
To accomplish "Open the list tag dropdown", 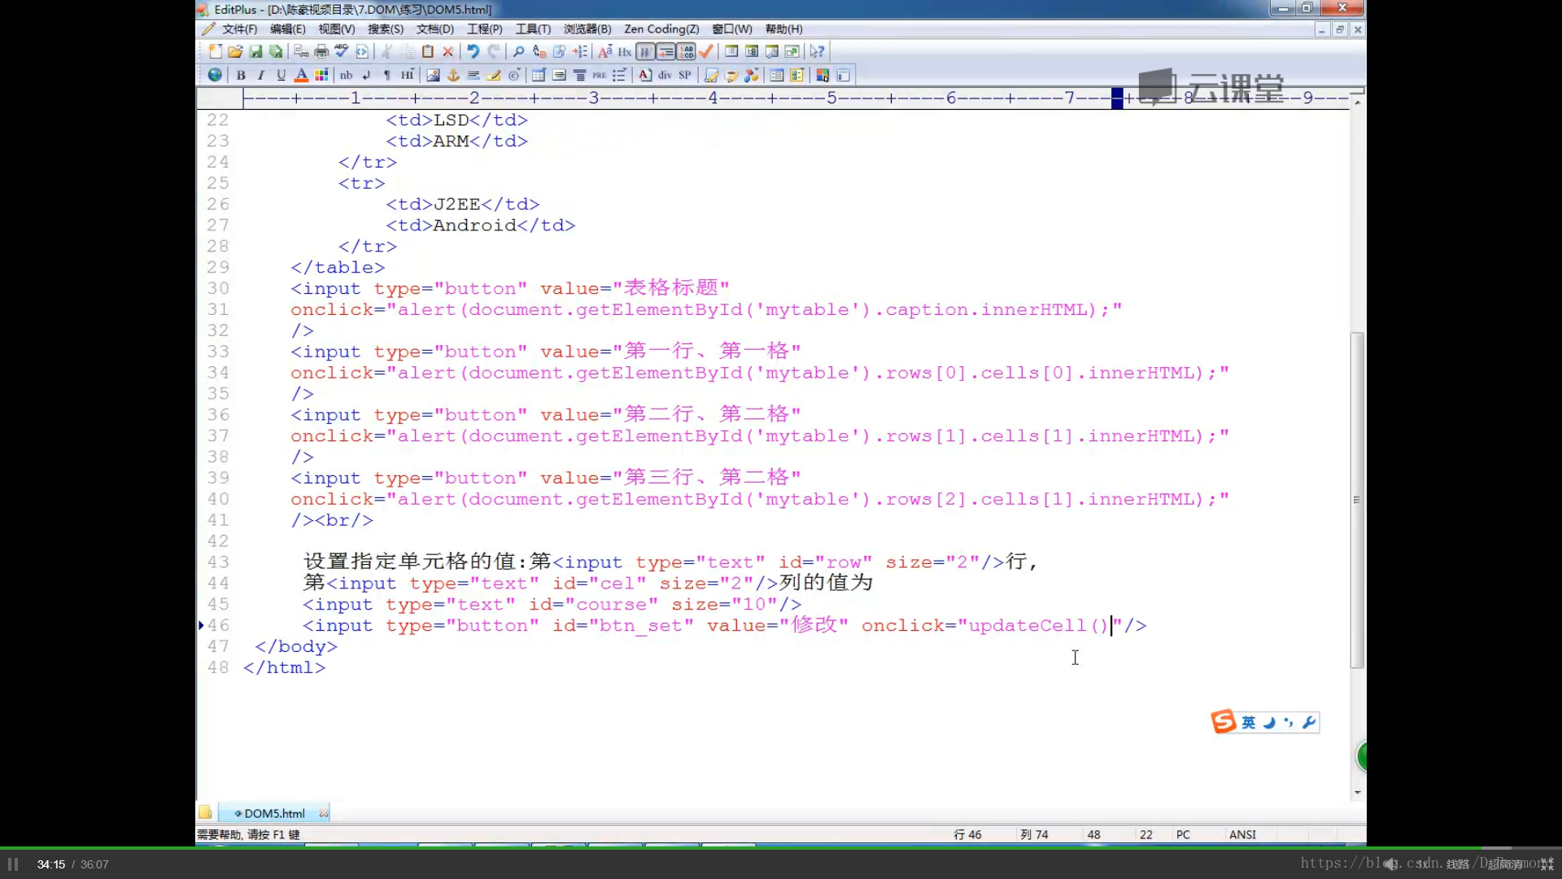I will (620, 75).
